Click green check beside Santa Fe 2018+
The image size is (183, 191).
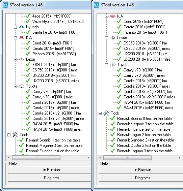tap(28, 32)
